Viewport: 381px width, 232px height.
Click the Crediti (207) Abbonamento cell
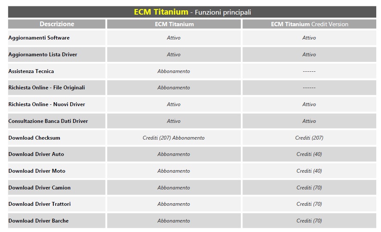pos(174,138)
